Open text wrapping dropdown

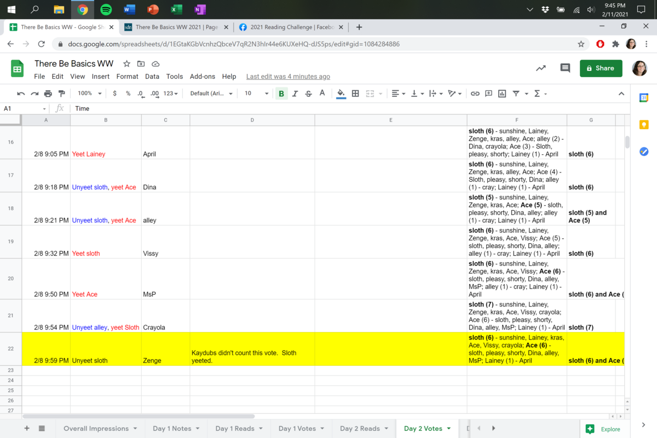click(x=435, y=94)
